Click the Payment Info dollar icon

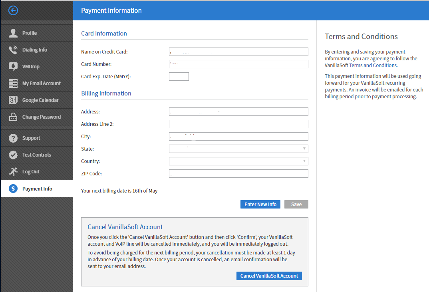[x=13, y=189]
